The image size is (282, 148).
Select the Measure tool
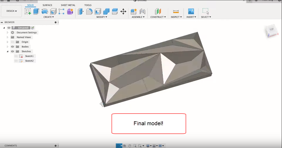176,11
